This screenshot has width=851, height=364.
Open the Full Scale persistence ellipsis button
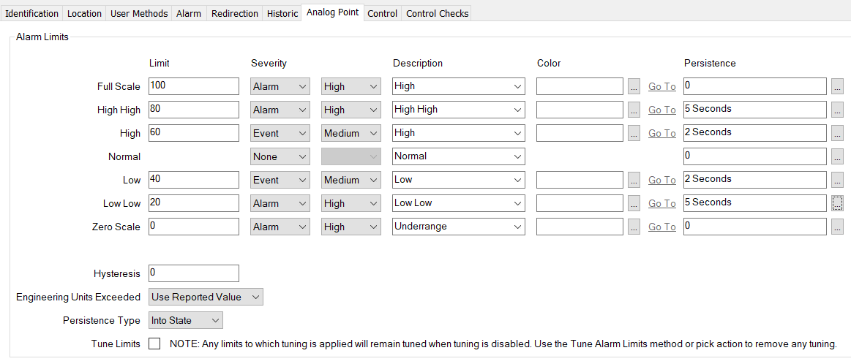(x=837, y=87)
